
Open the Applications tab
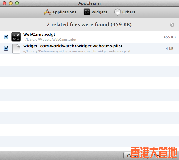[60, 12]
